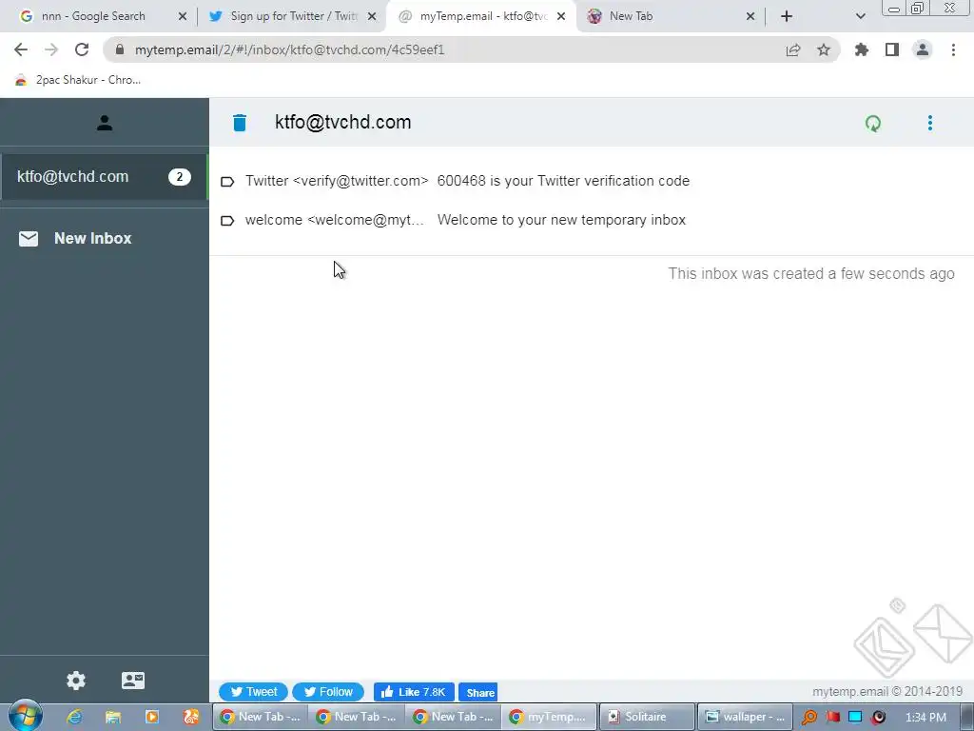Go back with browser back arrow
Image resolution: width=974 pixels, height=731 pixels.
coord(21,49)
